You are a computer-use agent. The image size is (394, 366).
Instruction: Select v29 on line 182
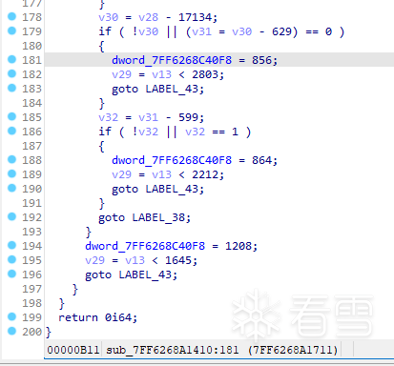[121, 74]
